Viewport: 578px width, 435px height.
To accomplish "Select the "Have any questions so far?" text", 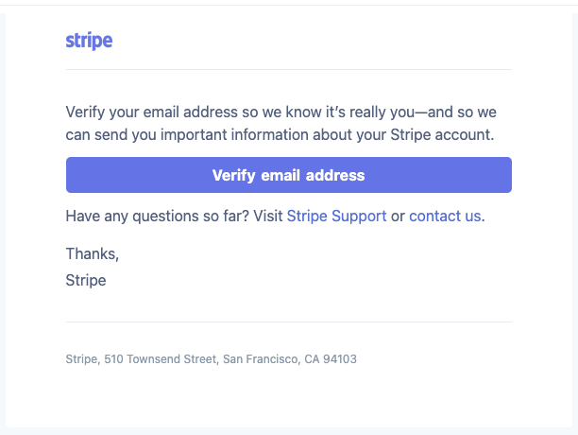I will click(x=158, y=217).
